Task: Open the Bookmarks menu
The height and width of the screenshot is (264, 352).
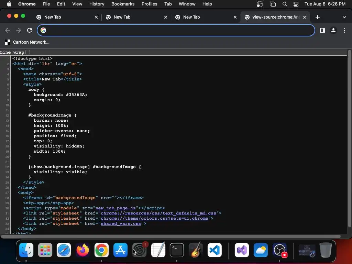Action: pos(123,4)
